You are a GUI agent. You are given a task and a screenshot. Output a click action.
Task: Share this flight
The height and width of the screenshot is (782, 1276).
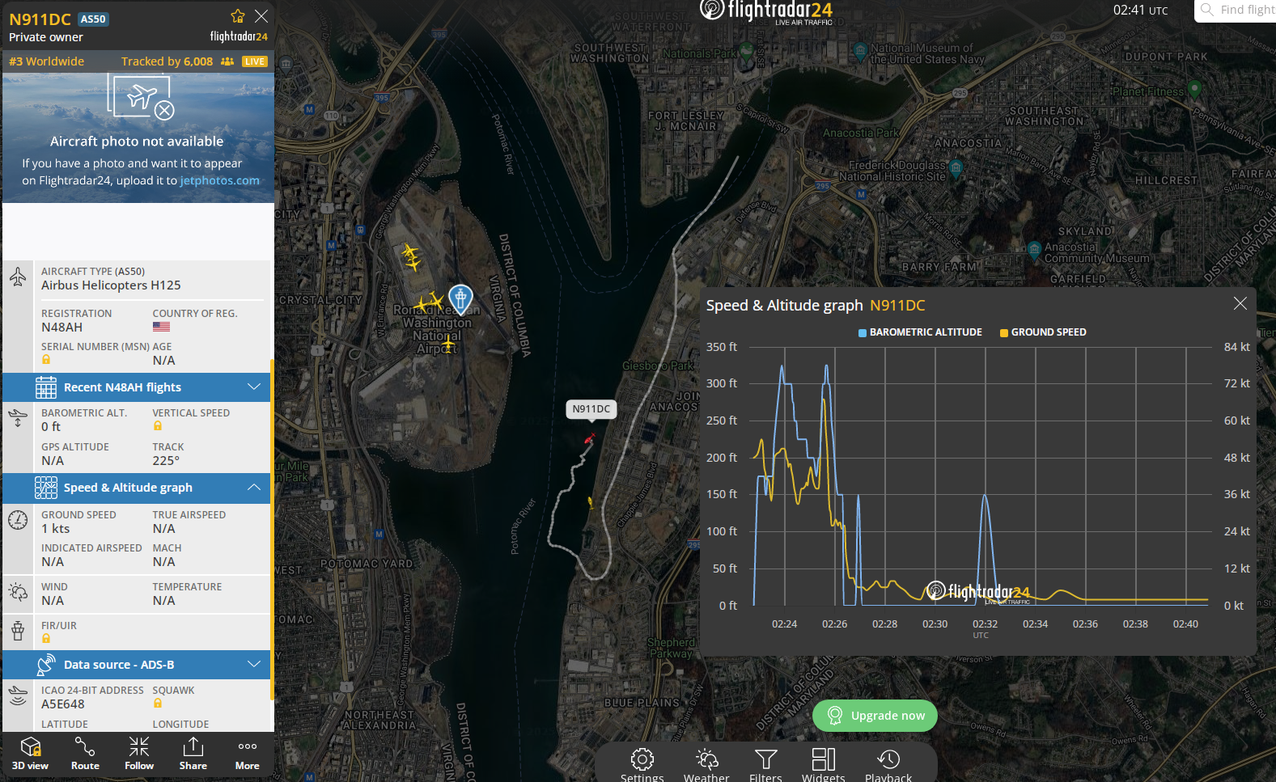(x=193, y=754)
